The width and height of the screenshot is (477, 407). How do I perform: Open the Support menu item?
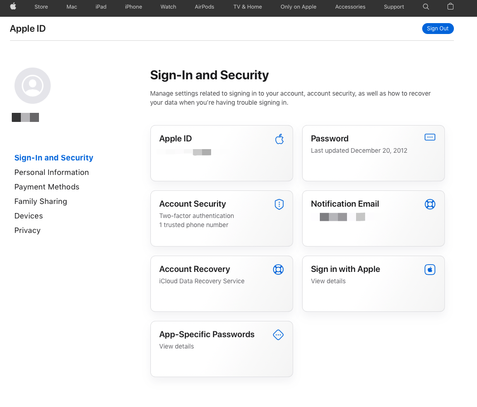(394, 7)
